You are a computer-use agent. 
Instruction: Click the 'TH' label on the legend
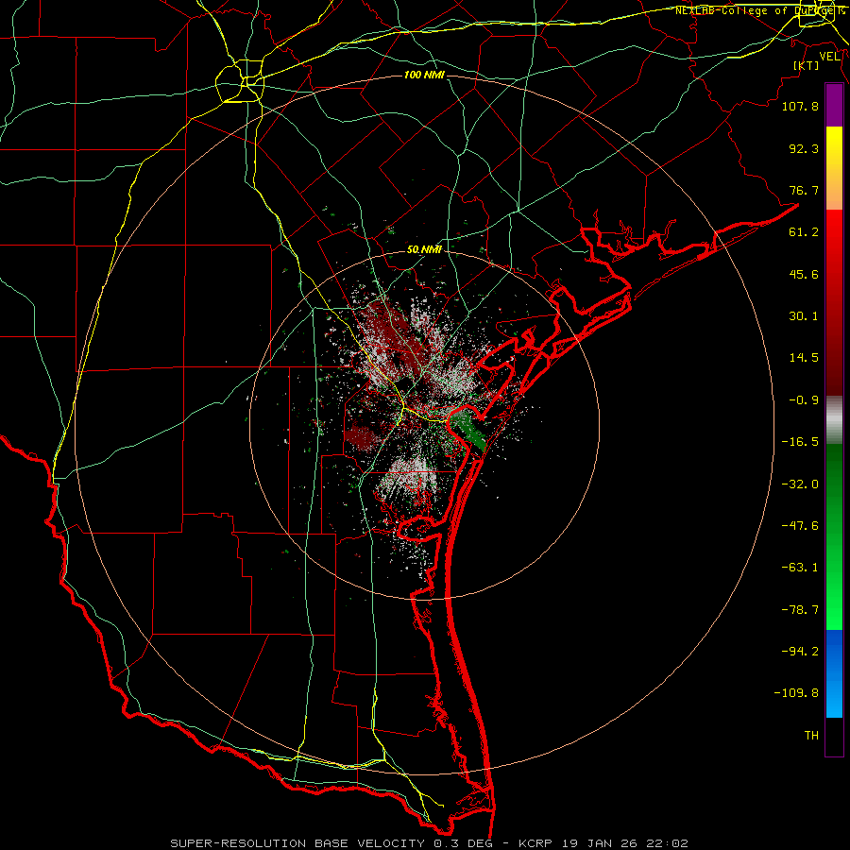[x=811, y=736]
